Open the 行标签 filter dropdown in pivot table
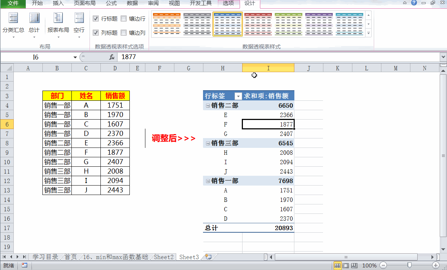The image size is (447, 270). [238, 96]
